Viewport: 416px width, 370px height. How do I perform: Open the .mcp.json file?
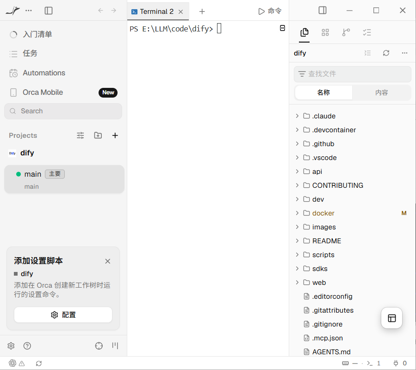pos(352,338)
